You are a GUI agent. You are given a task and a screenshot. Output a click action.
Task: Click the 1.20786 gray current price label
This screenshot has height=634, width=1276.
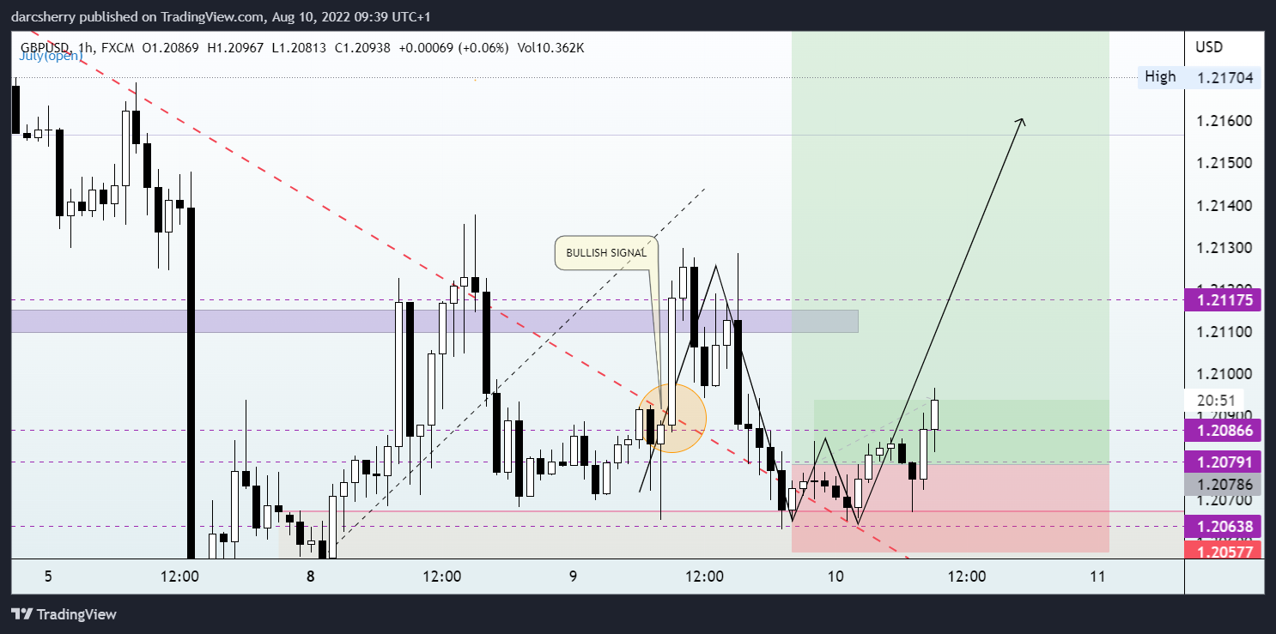pyautogui.click(x=1223, y=484)
